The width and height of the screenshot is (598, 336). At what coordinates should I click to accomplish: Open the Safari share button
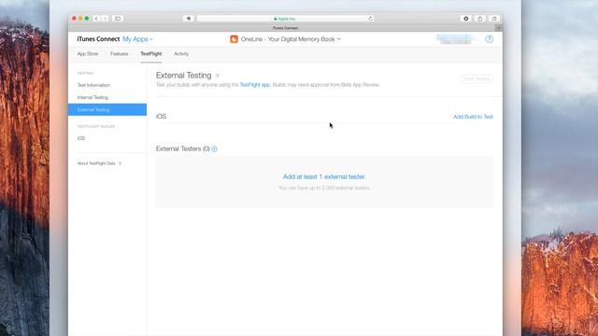(x=480, y=19)
